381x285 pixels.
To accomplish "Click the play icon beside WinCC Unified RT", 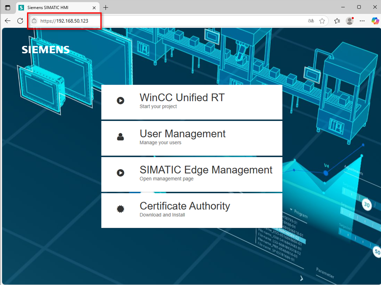I will [120, 101].
